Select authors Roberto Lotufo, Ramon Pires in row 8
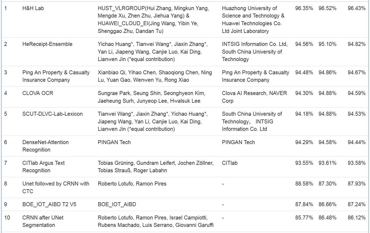Viewport: 370px width, 233px height. point(132,184)
